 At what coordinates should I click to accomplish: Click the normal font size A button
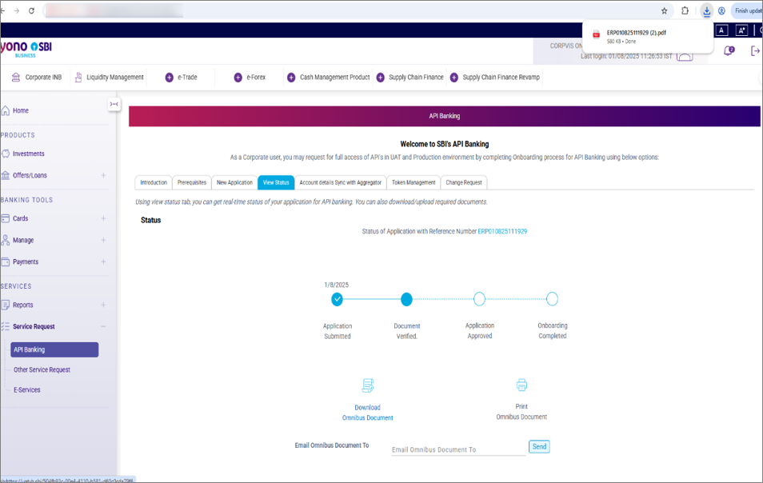[x=721, y=30]
